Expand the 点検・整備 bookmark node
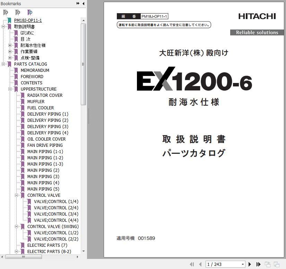 10,58
